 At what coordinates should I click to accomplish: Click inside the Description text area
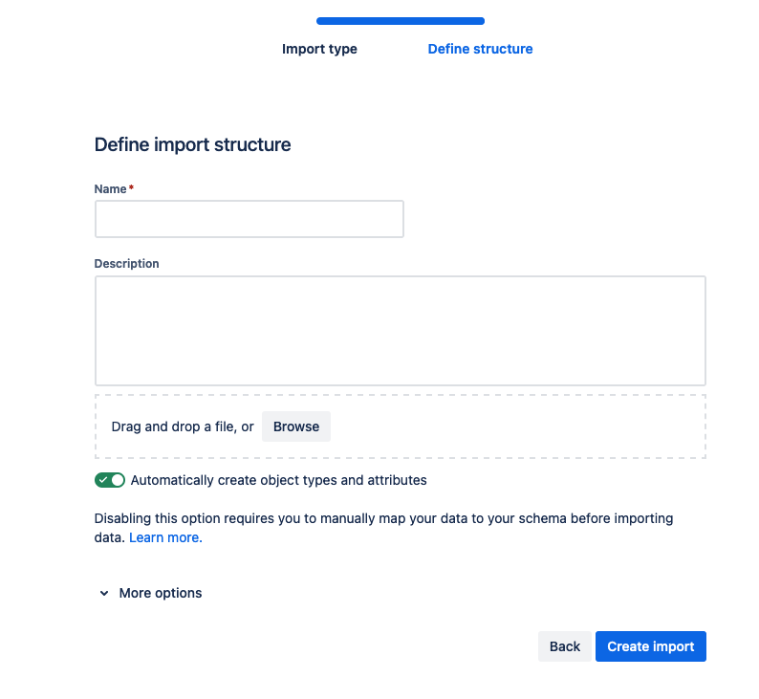coord(401,331)
